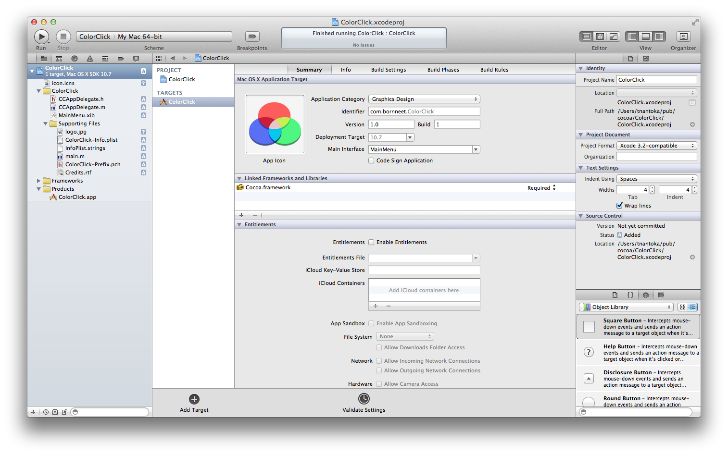Select the Issue navigator icon
The height and width of the screenshot is (455, 728).
click(90, 59)
